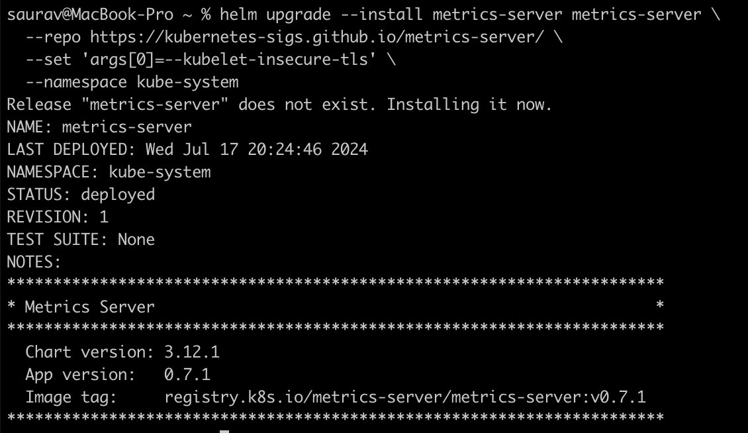Click the registry.k8s.io image tag path
This screenshot has height=433, width=748.
pos(404,397)
